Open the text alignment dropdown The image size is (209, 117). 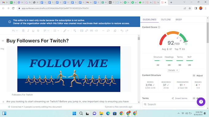[x=46, y=31]
